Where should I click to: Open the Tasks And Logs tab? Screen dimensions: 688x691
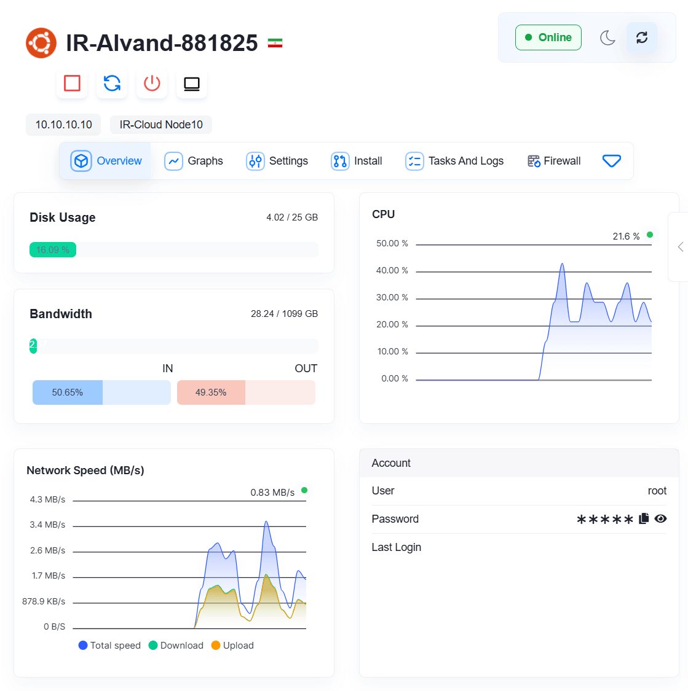454,161
